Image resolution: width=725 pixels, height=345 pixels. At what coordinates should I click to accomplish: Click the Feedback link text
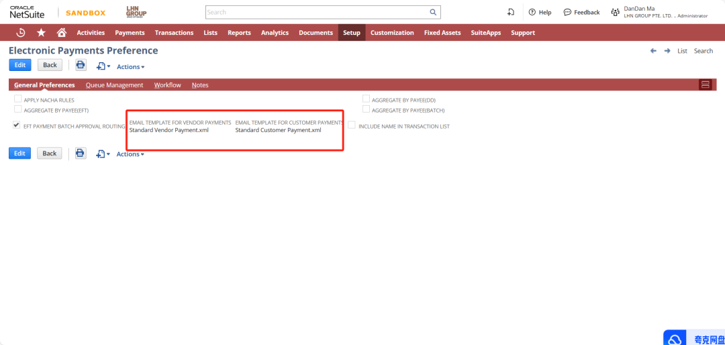coord(587,13)
